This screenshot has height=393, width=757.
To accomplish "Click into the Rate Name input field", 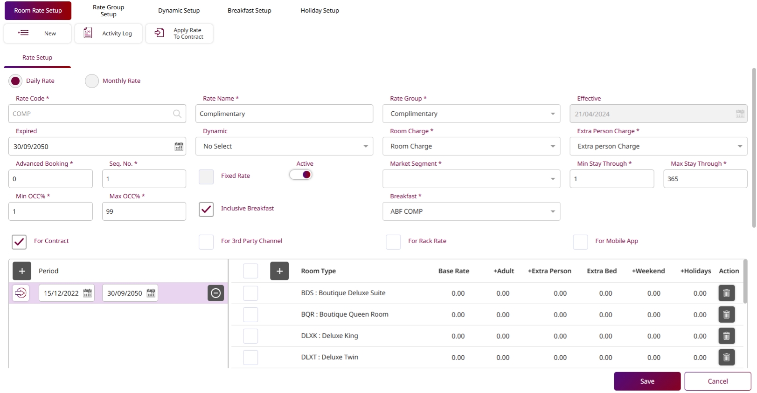I will coord(284,114).
